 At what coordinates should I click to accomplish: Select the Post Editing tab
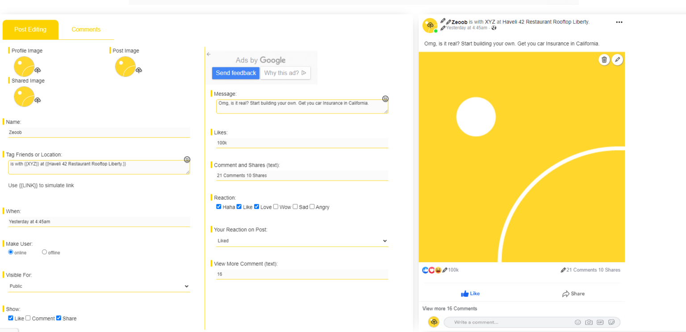[30, 29]
